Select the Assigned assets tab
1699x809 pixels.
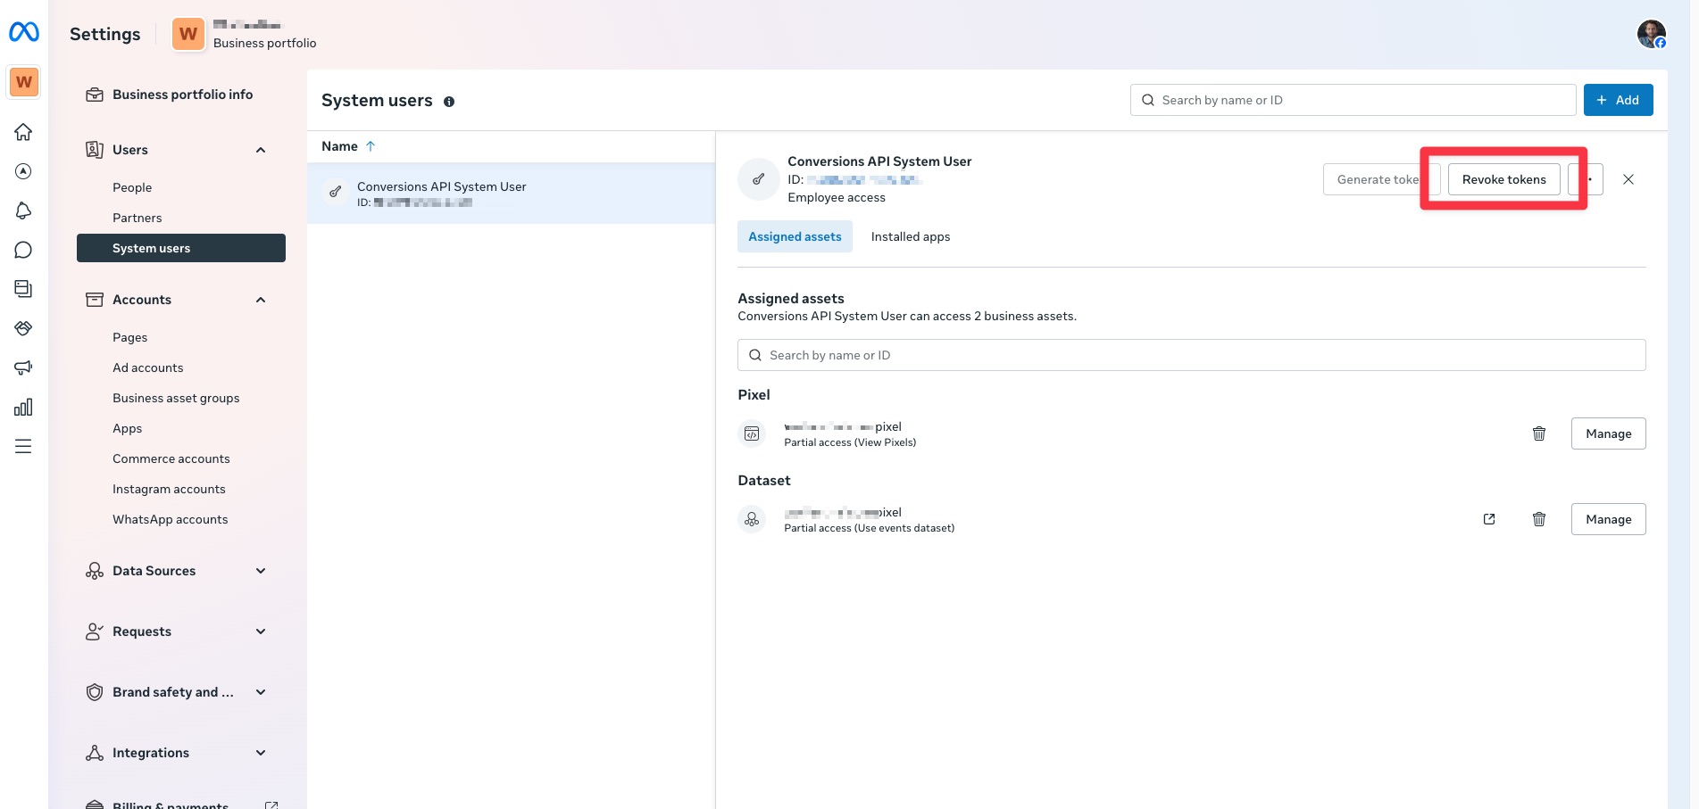pyautogui.click(x=795, y=236)
